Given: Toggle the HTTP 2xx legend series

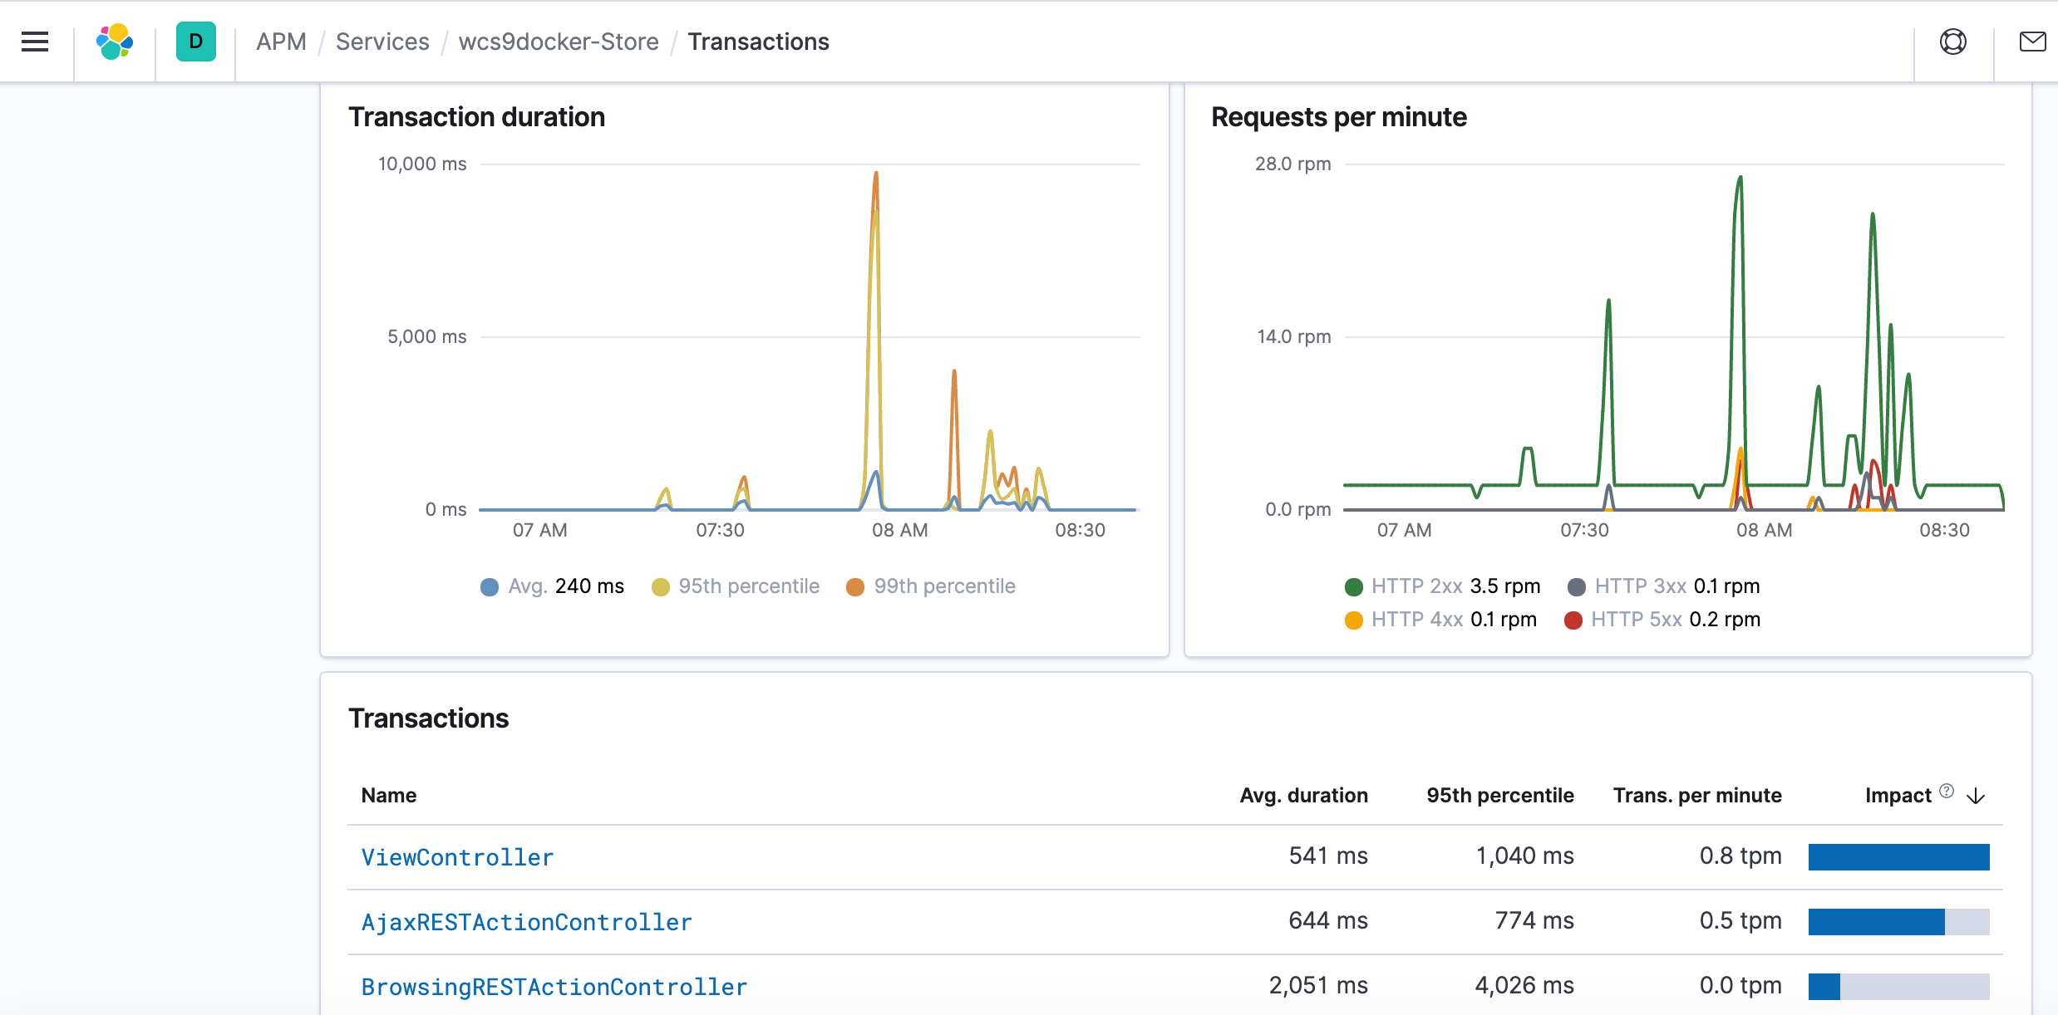Looking at the screenshot, I should coord(1442,586).
